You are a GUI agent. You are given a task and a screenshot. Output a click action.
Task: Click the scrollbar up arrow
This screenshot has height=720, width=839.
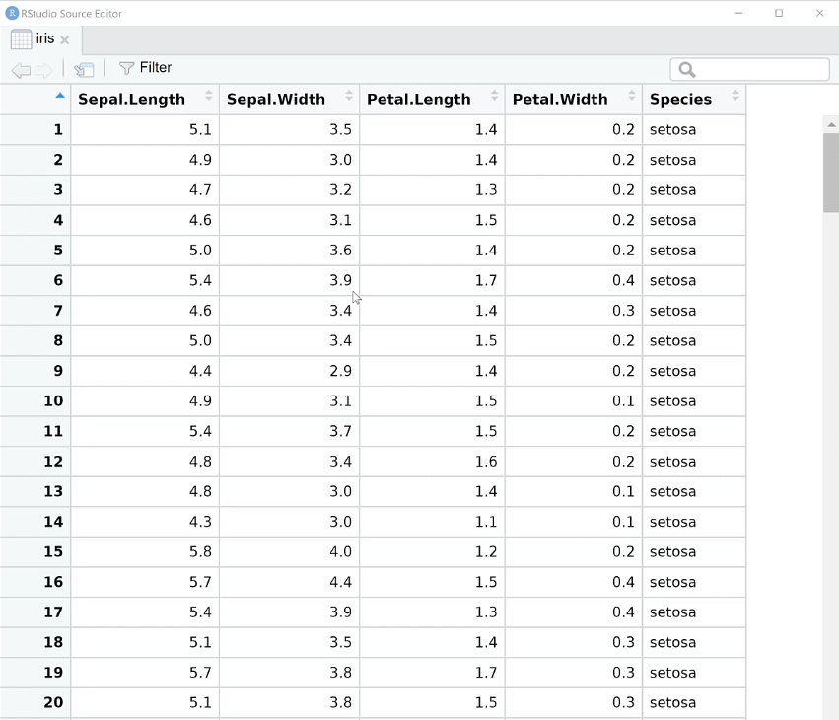(831, 124)
